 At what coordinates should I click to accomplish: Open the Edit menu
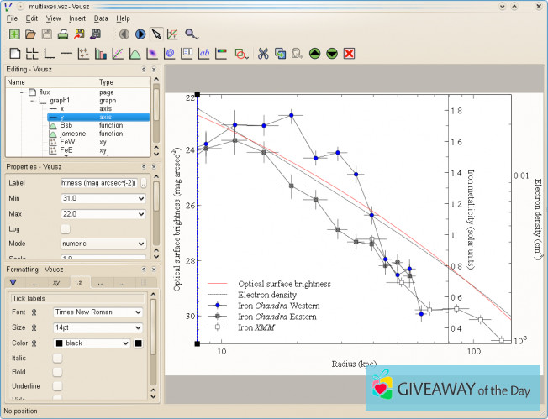coord(31,18)
